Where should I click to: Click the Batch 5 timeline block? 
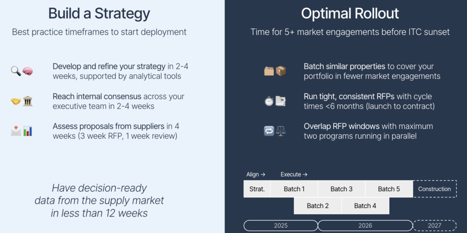click(x=389, y=189)
